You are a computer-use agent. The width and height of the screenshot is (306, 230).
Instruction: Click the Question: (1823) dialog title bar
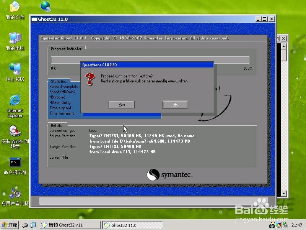pos(147,65)
